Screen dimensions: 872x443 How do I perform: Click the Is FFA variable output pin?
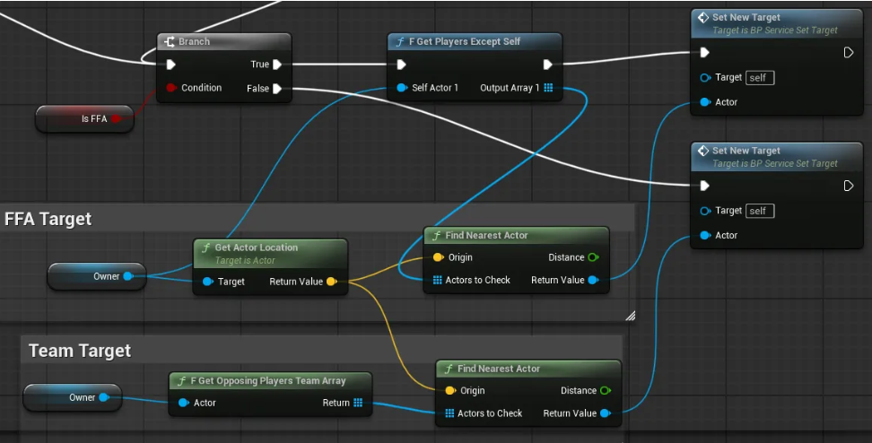tap(116, 118)
